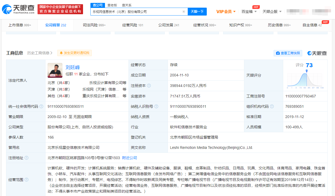Click help icon next to 纳税人识别号
This screenshot has width=335, height=196.
click(156, 106)
